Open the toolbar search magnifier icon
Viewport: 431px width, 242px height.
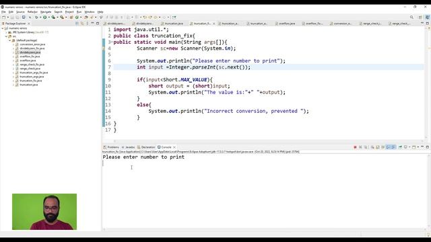[411, 17]
